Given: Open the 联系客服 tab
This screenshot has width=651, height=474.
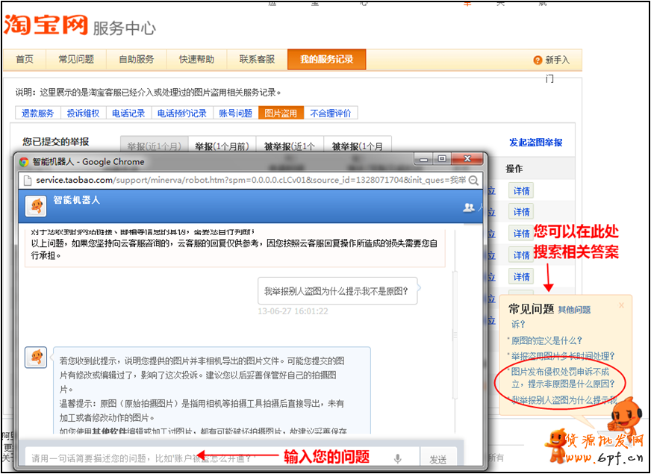Looking at the screenshot, I should point(257,60).
